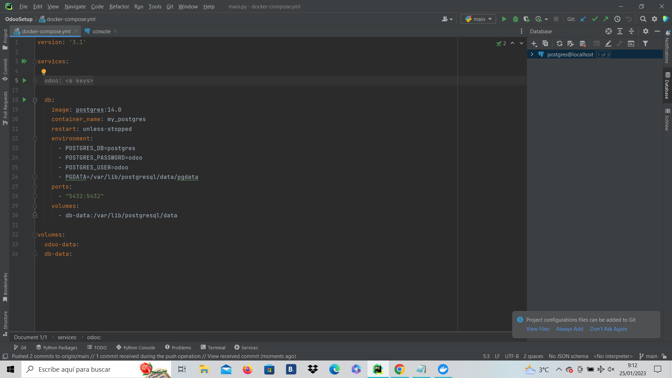Open the run configuration dropdown
The image size is (672, 378).
point(478,19)
